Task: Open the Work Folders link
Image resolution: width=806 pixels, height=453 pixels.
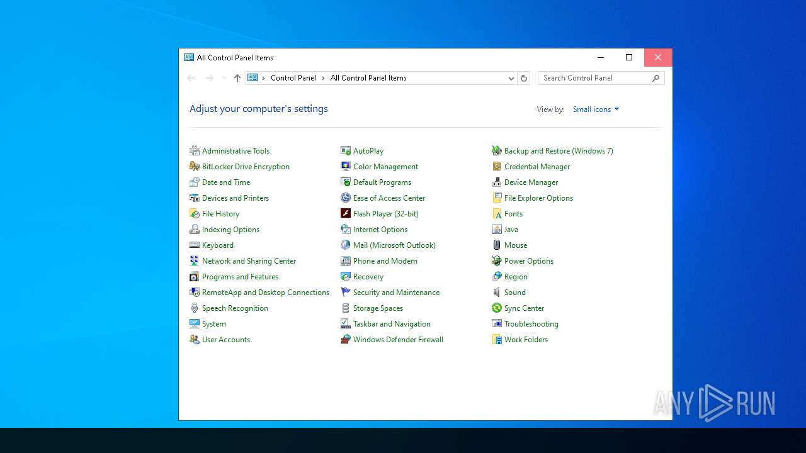Action: [x=526, y=340]
